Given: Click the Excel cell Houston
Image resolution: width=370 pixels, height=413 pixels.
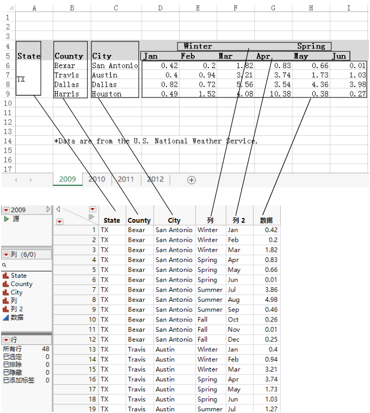Looking at the screenshot, I should 115,94.
